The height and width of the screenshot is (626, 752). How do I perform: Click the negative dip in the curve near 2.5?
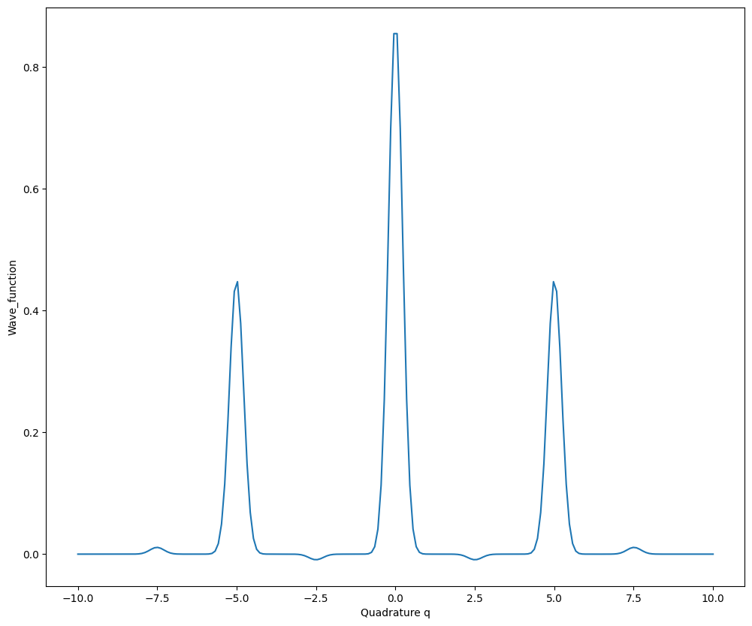[475, 559]
